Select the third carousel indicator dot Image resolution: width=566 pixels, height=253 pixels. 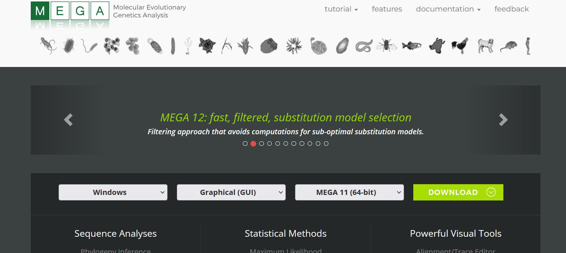coord(261,144)
